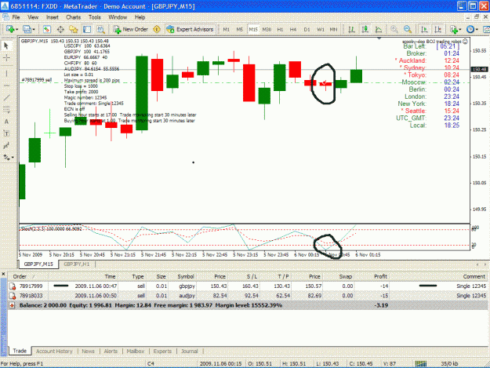This screenshot has width=490, height=368.
Task: Open the Charts menu
Action: click(74, 17)
